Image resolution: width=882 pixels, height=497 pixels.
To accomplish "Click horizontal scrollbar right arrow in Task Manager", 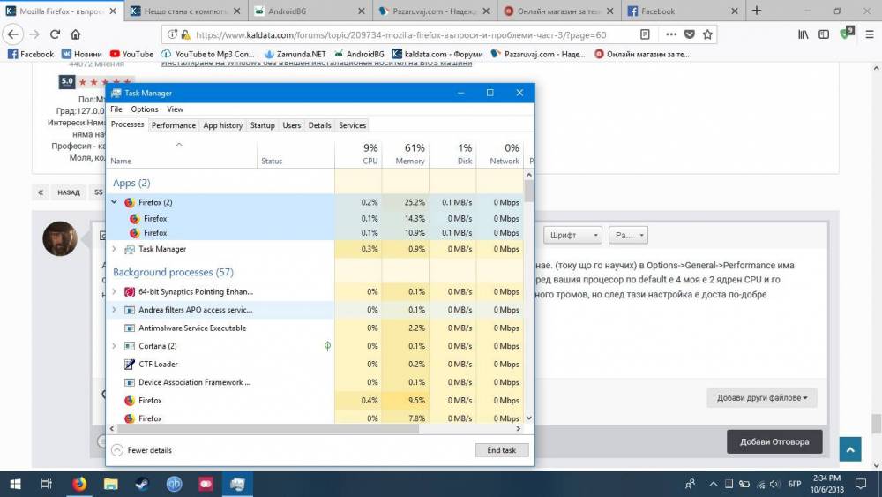I will [518, 429].
